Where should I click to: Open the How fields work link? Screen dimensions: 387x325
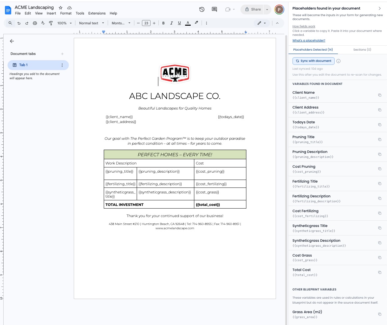pos(304,26)
